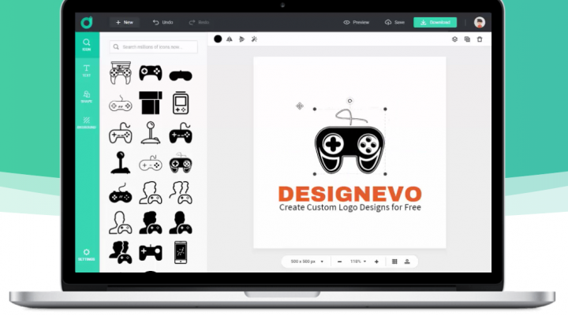Open the 118% zoom level dropdown
Screen dimensions: 568x315
point(358,261)
